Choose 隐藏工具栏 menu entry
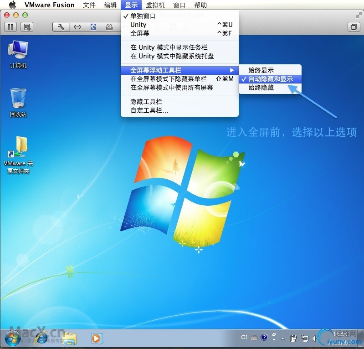364x349 pixels. [x=179, y=102]
